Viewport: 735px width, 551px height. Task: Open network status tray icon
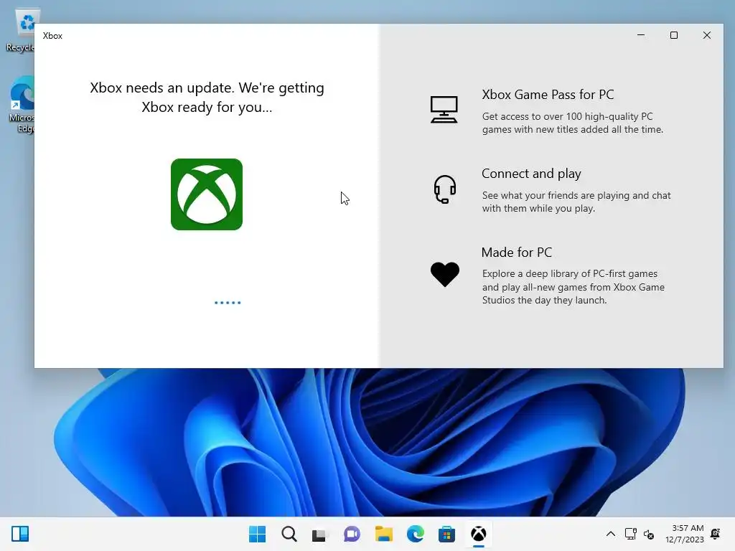630,534
